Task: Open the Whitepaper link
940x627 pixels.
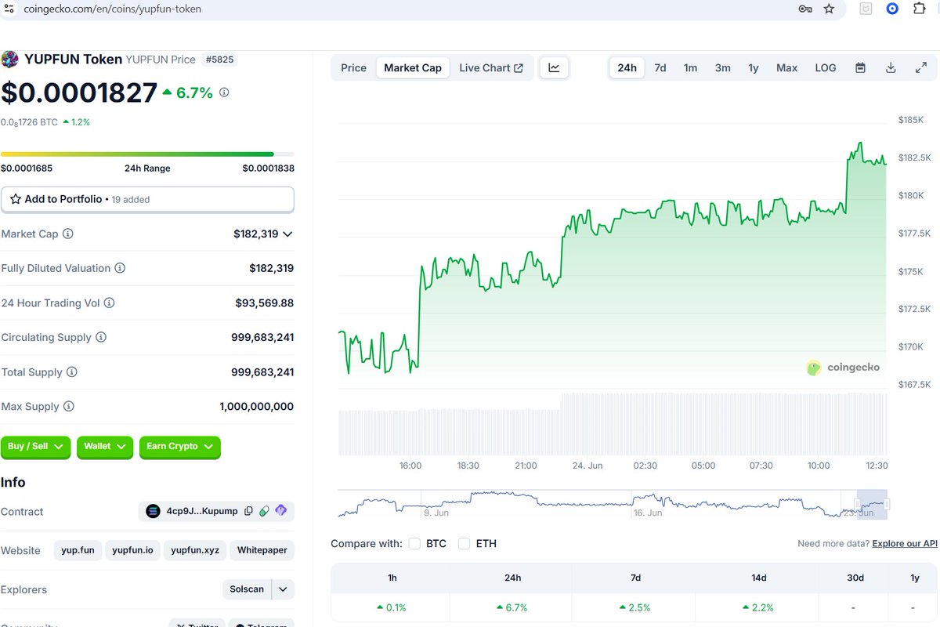Action: coord(262,550)
